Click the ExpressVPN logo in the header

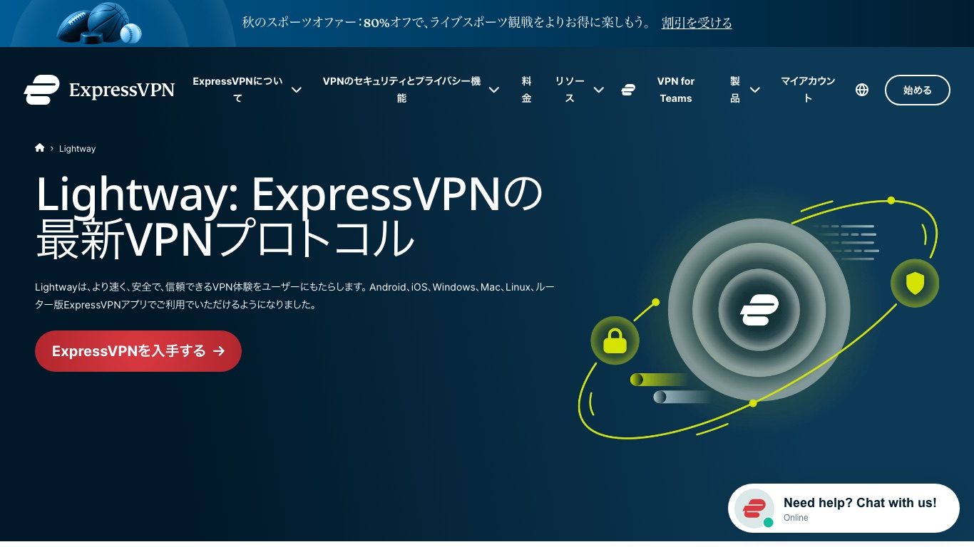(99, 90)
